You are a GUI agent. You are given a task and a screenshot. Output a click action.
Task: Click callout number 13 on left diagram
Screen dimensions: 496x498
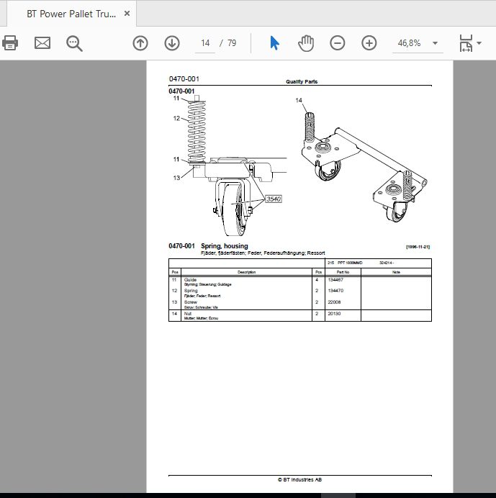[x=176, y=178]
